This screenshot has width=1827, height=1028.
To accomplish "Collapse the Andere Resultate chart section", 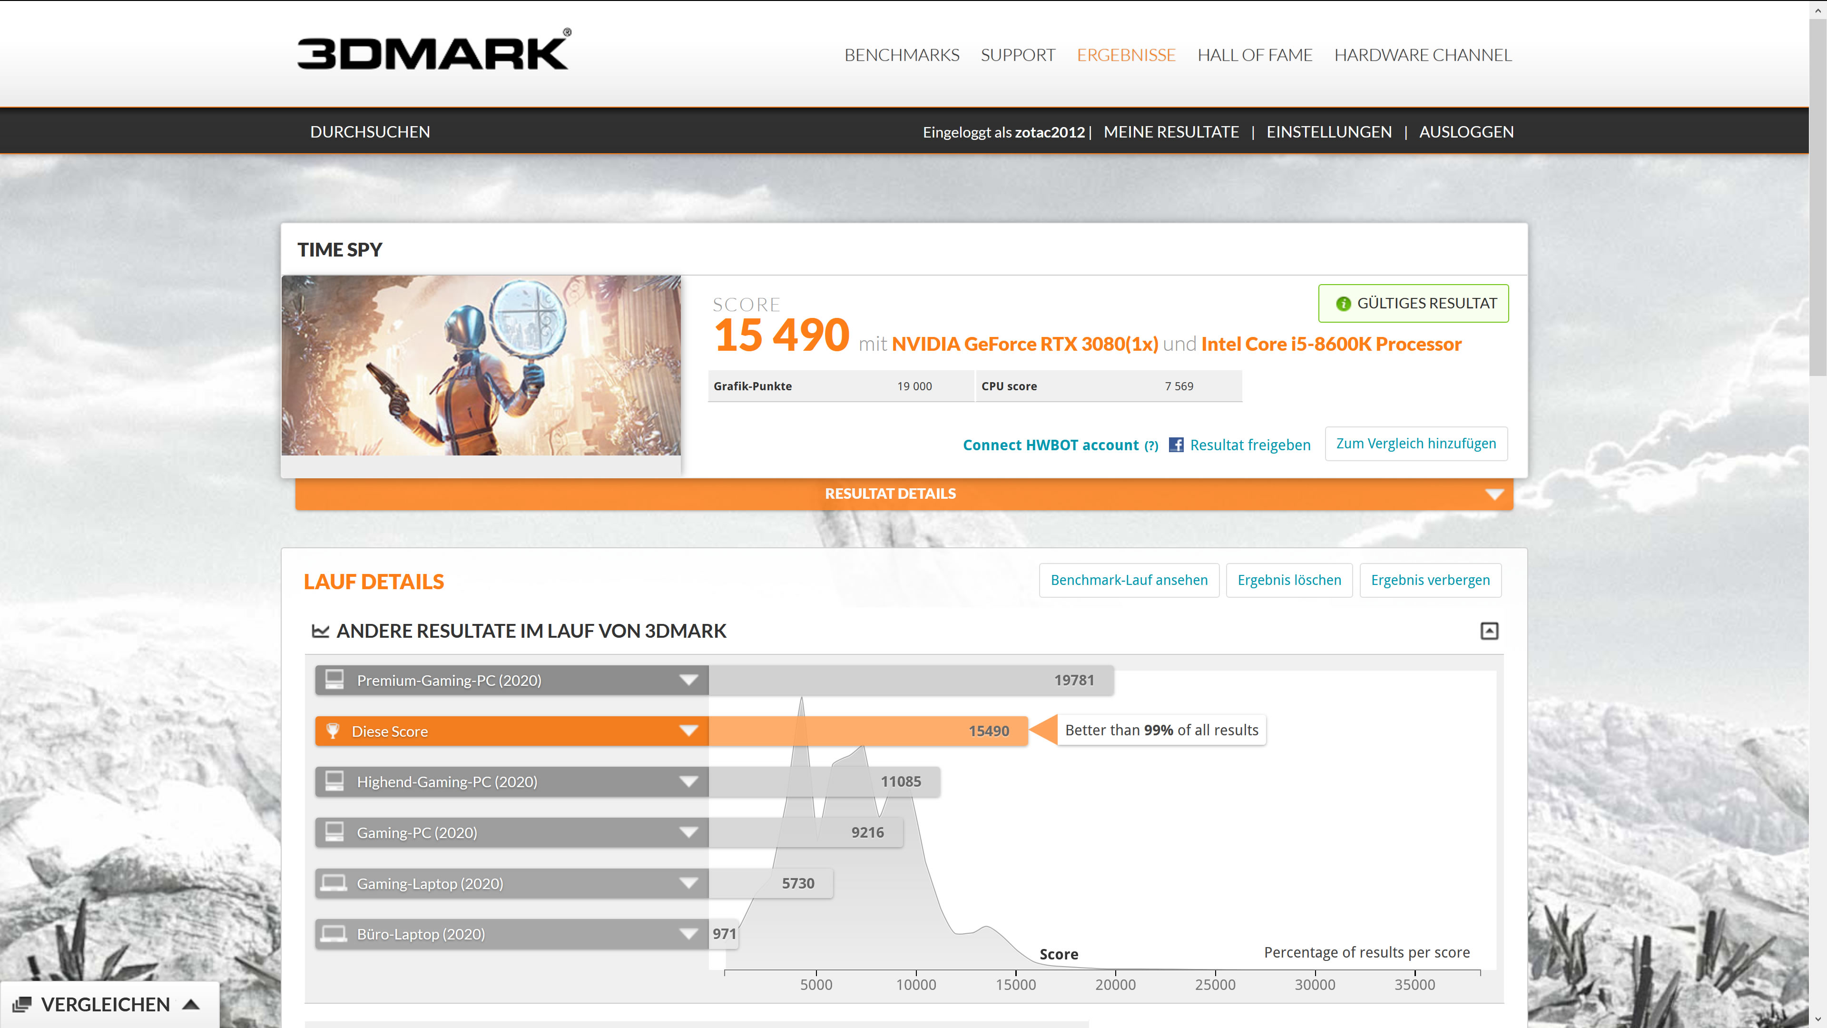I will click(1489, 631).
